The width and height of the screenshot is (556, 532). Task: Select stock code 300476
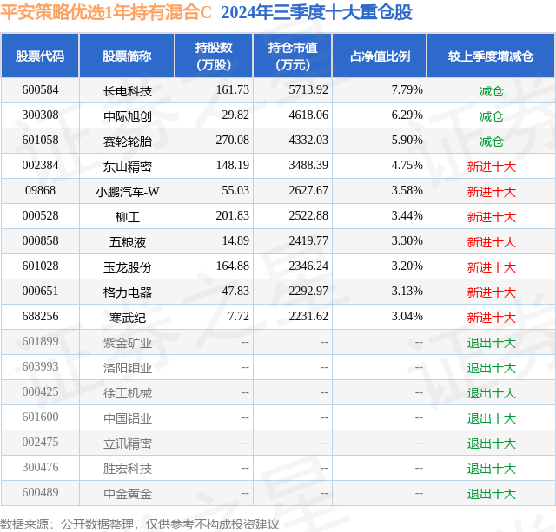(x=40, y=467)
